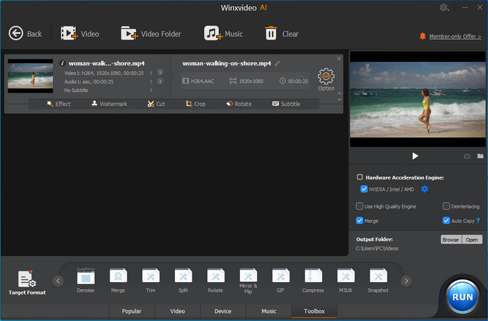Move file up in the list
Image resolution: width=488 pixels, height=321 pixels.
click(x=340, y=93)
